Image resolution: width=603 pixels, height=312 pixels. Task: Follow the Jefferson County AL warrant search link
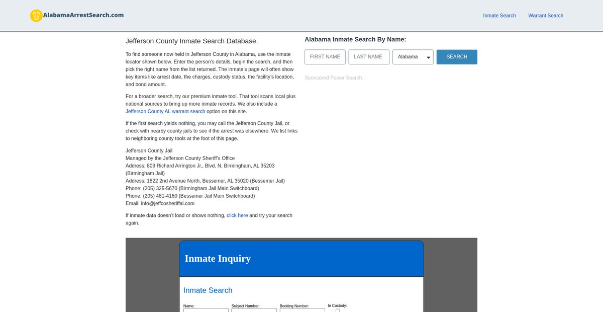coord(165,111)
